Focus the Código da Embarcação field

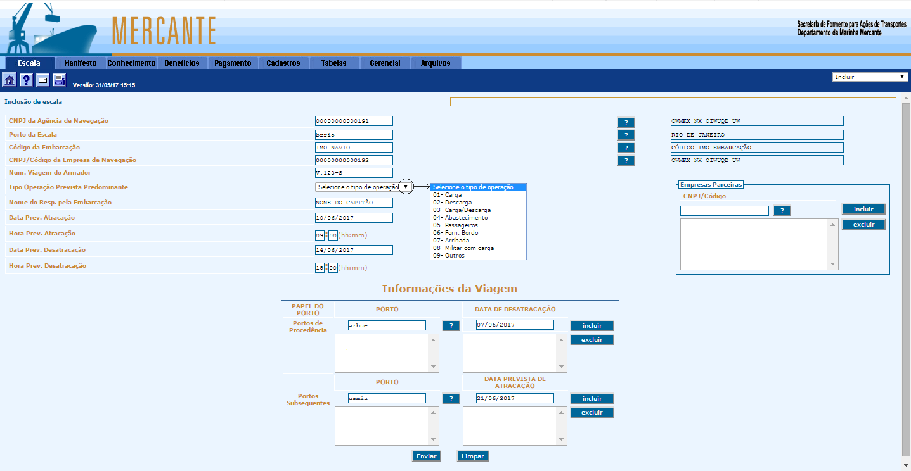(x=354, y=148)
